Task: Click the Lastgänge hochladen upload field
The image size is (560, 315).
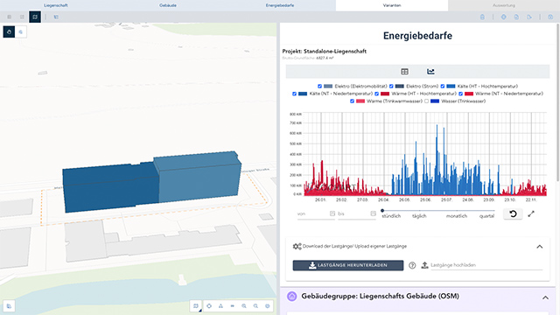Action: tap(486, 265)
